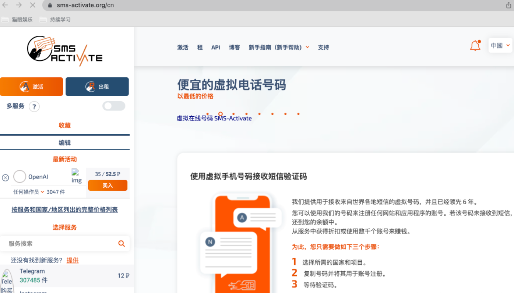Switch to the 出租 blue tab
Viewport: 514px width, 293px height.
tap(97, 87)
